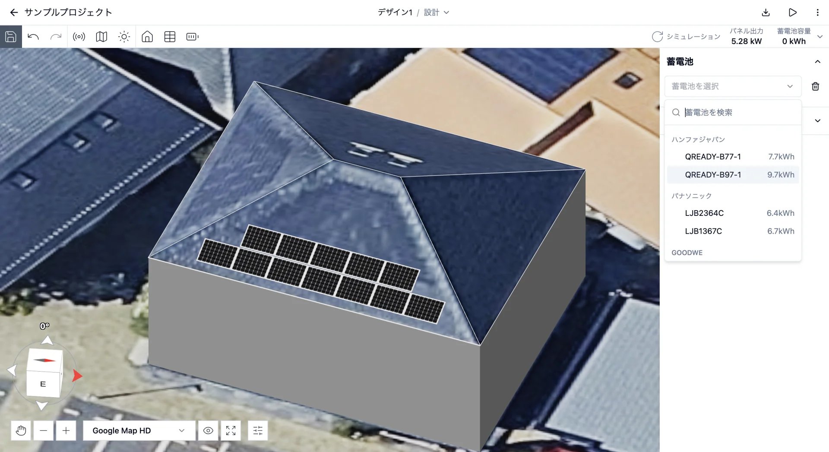Expand the collapsed section below the battery dropdown
The width and height of the screenshot is (829, 452).
pyautogui.click(x=817, y=121)
